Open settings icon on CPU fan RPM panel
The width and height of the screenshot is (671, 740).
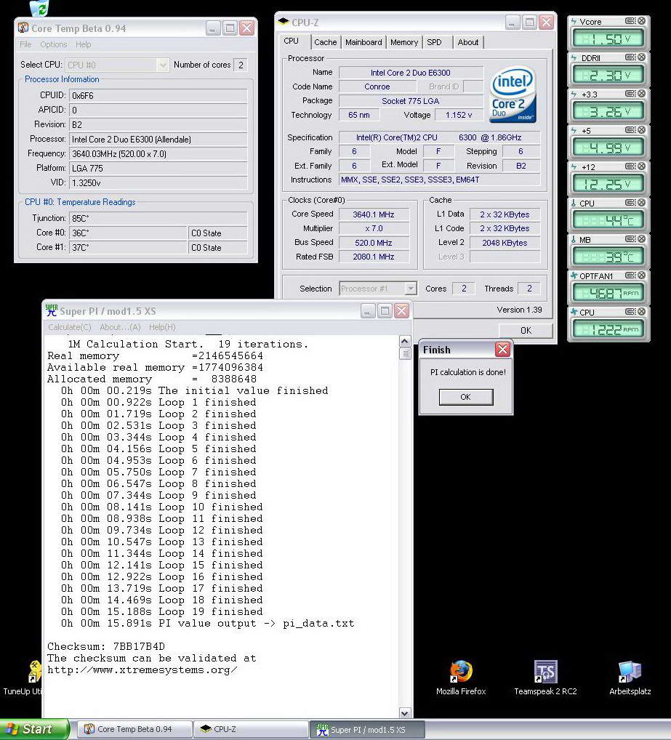pos(630,311)
